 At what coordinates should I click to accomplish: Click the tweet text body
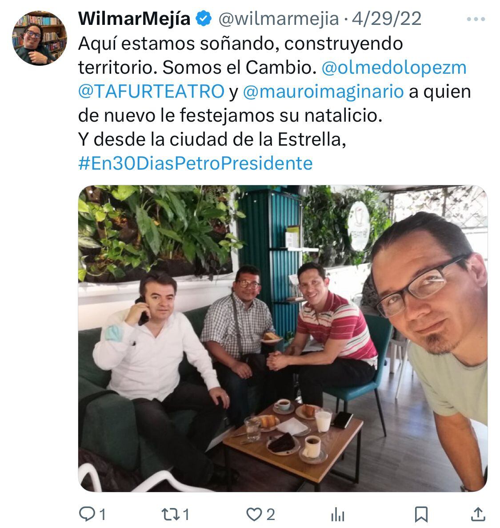pyautogui.click(x=275, y=103)
